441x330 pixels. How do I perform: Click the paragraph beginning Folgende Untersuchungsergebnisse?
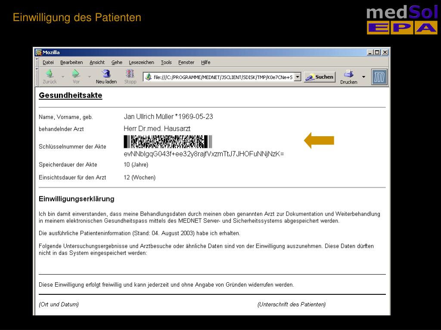click(x=206, y=250)
